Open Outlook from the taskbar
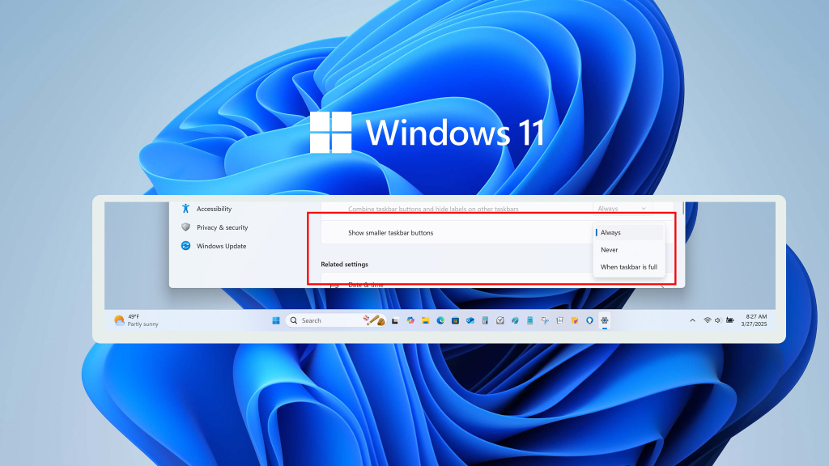Viewport: 829px width, 466px height. [x=470, y=320]
